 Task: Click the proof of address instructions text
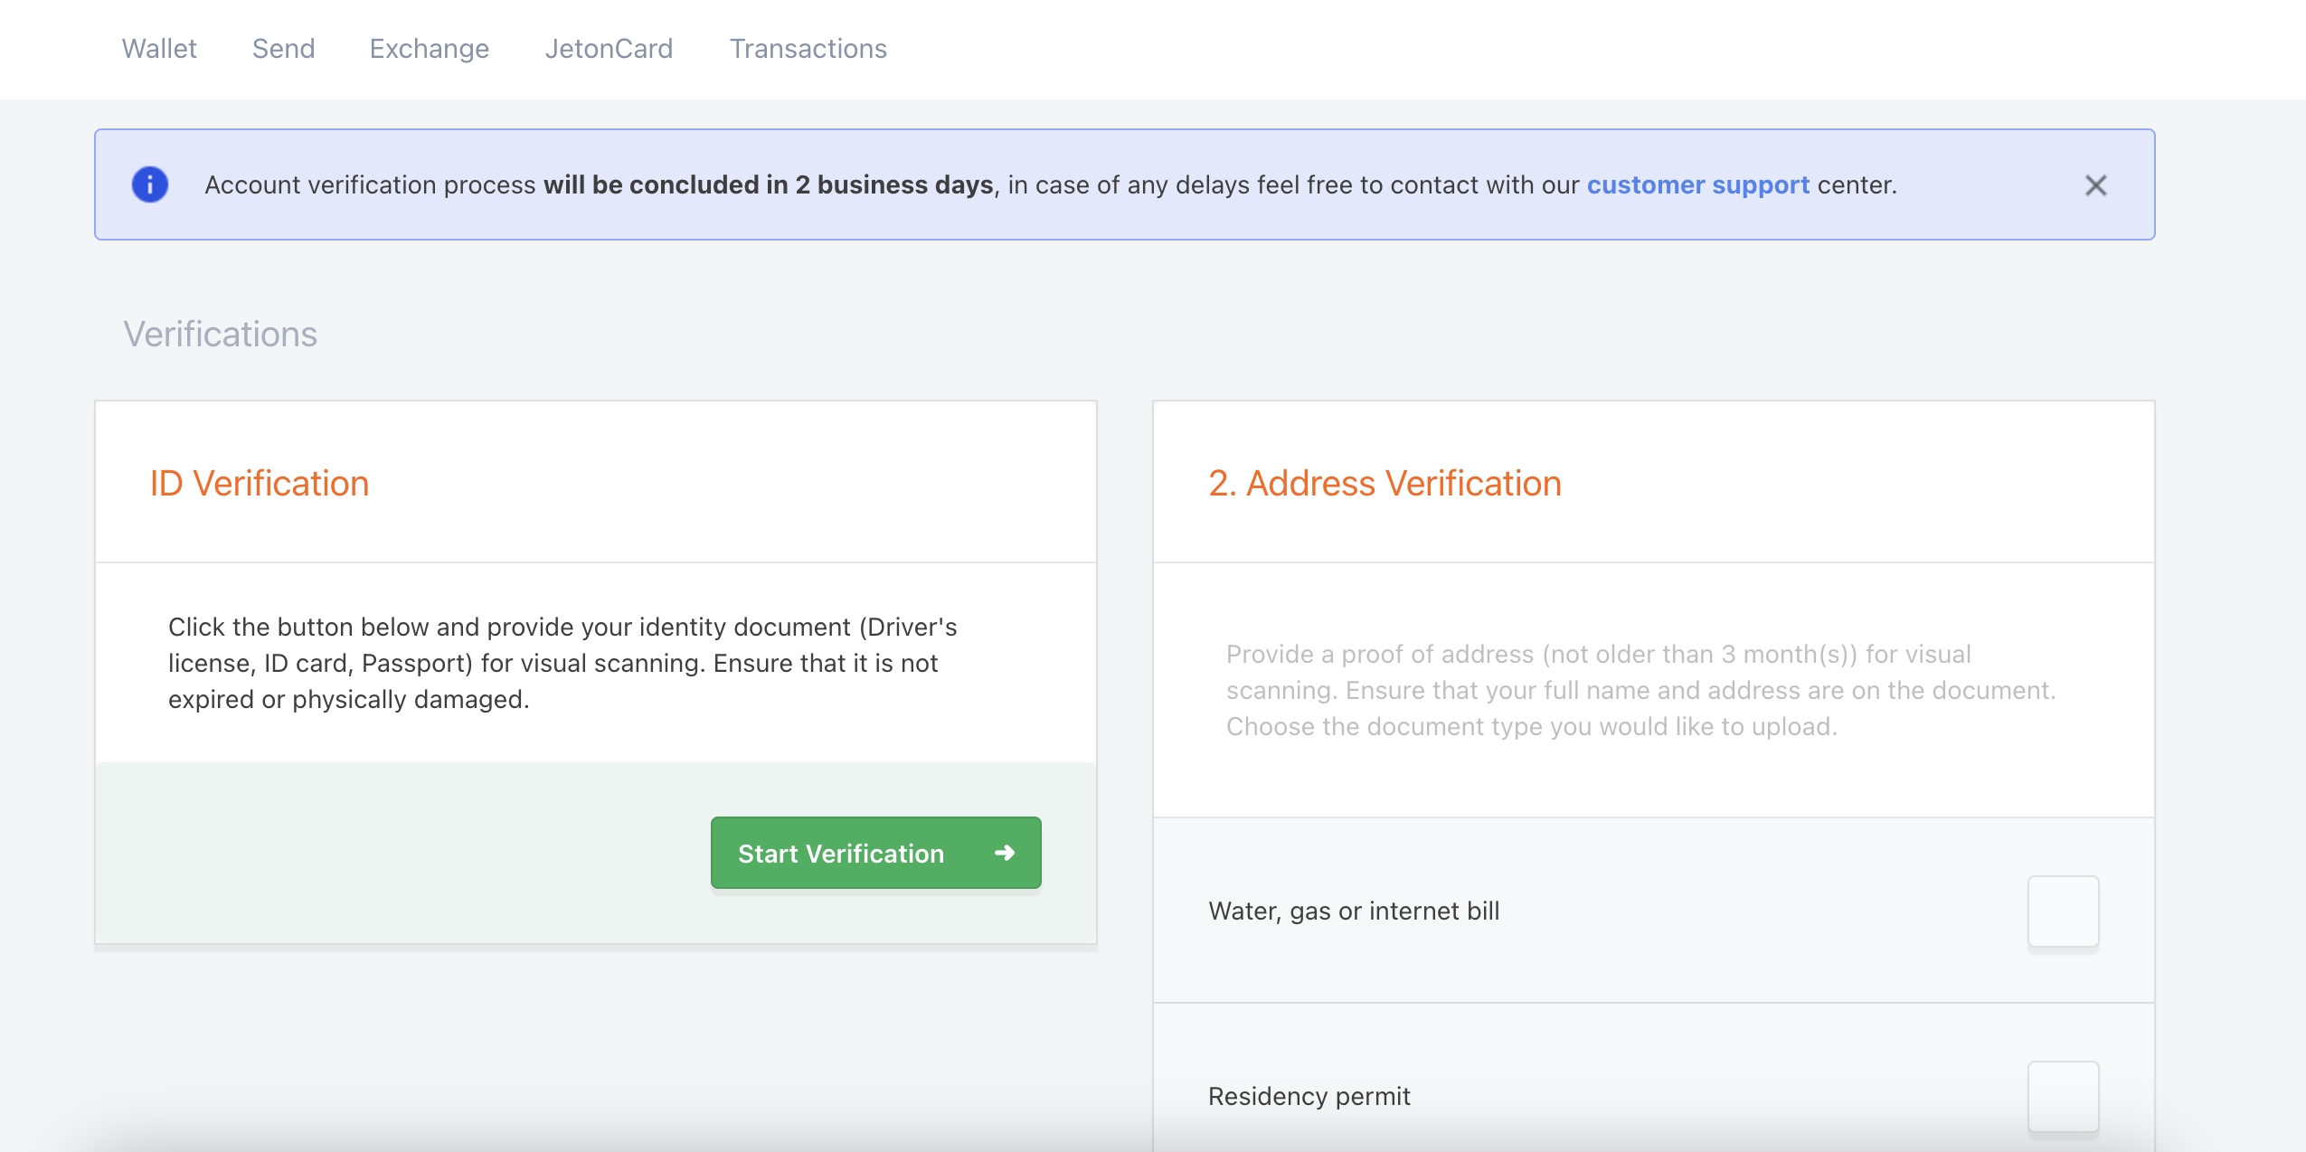tap(1640, 690)
